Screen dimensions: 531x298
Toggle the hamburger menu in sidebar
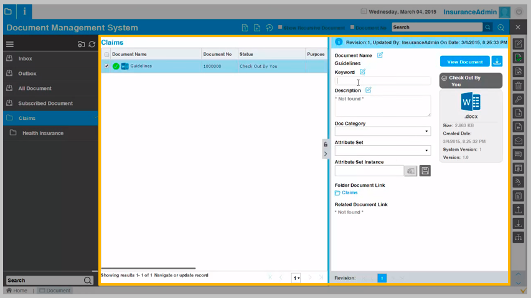(10, 44)
